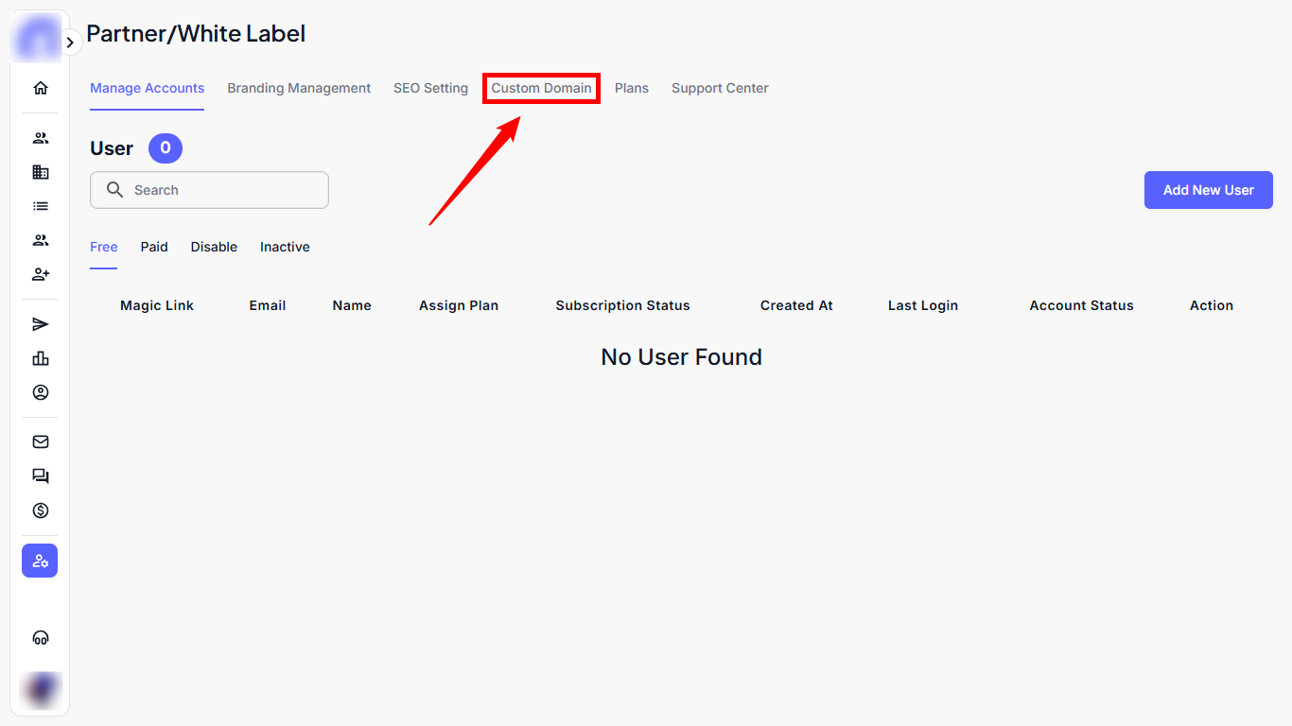Open the Branding Management tab
The image size is (1292, 726).
(299, 88)
